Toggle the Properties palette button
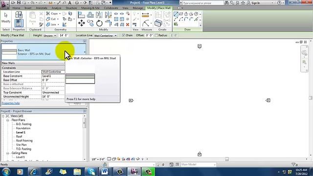Viewport: 313px width, 176px height. pos(19,23)
